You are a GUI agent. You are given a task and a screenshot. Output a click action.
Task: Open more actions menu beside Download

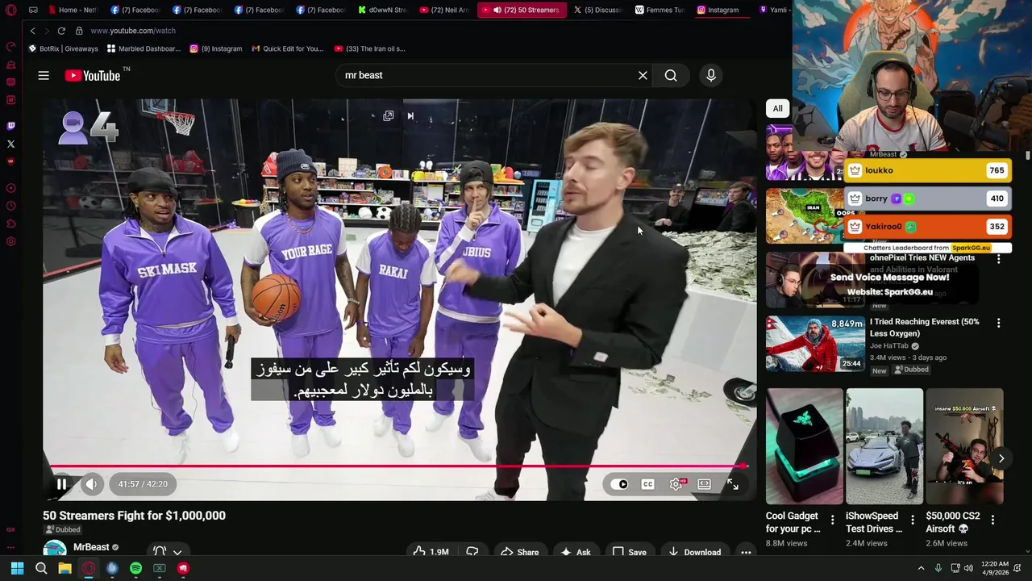(746, 552)
